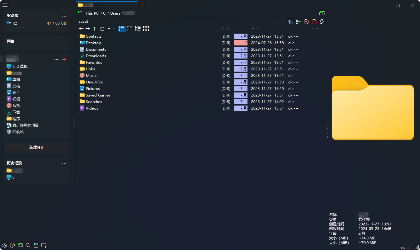
Task: Collapse the right preview panel arrow
Action: coord(327,137)
